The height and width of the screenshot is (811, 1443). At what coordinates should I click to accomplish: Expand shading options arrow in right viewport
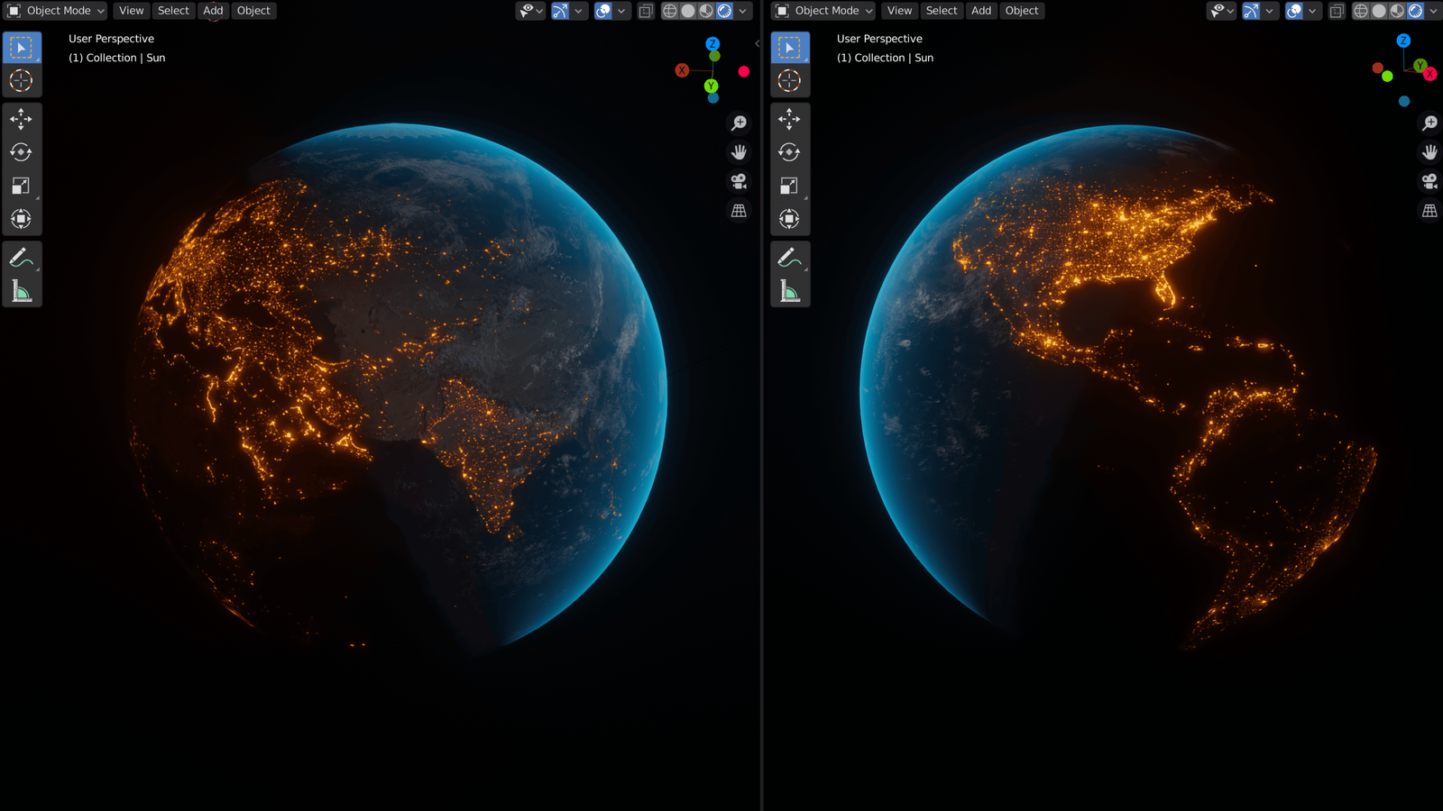tap(1433, 11)
